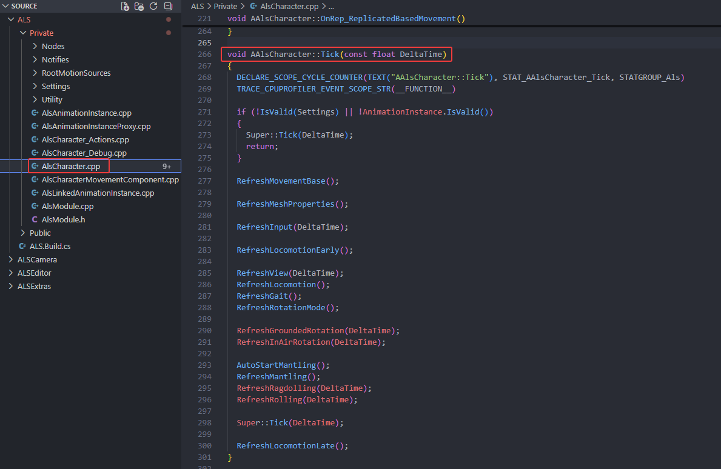Click line number 266 in the gutter

point(204,54)
